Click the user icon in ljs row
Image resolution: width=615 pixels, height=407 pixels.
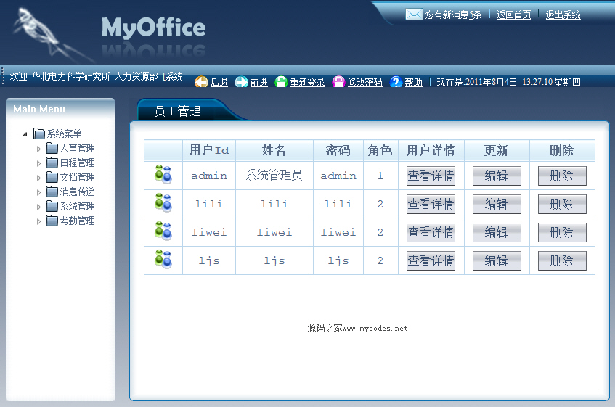(x=163, y=259)
